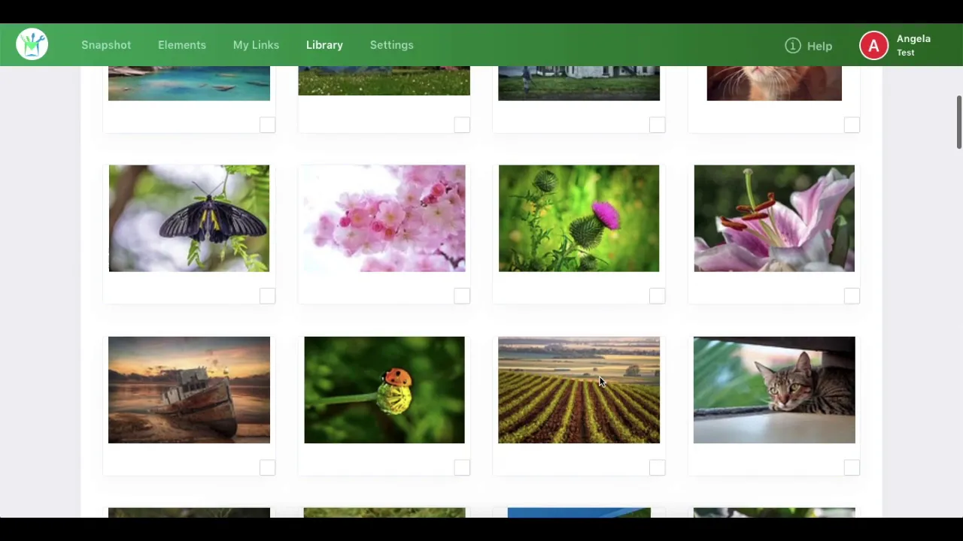The width and height of the screenshot is (963, 541).
Task: Tick checkbox under orange kitten image
Action: [x=852, y=125]
